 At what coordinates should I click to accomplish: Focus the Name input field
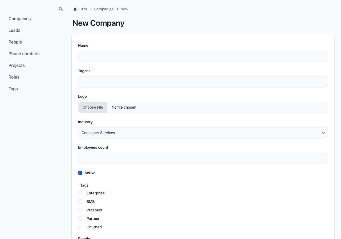pyautogui.click(x=203, y=56)
